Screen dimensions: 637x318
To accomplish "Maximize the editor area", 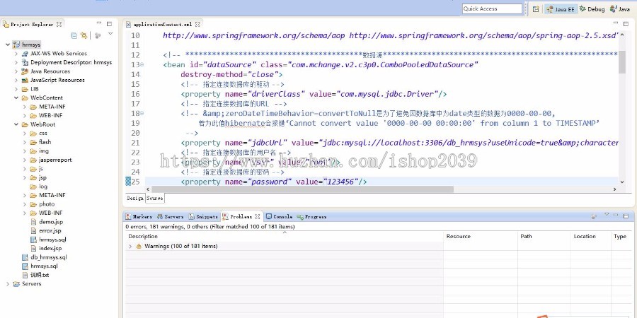I will [626, 24].
